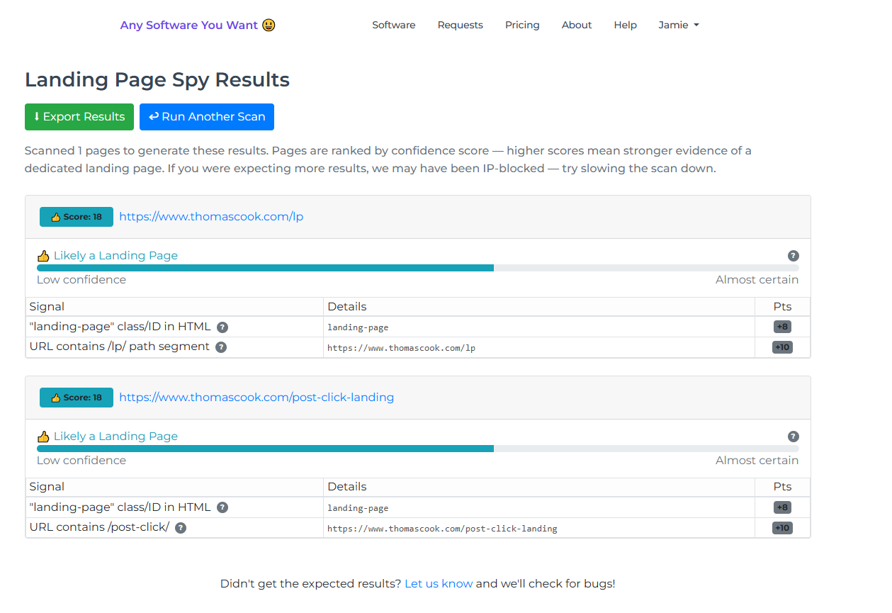Click the "Let us know" link
The width and height of the screenshot is (892, 613).
439,584
